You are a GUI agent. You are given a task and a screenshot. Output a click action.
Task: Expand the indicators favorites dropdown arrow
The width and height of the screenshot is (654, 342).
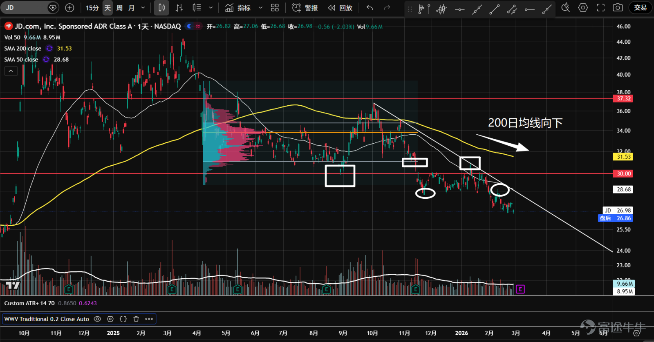260,8
